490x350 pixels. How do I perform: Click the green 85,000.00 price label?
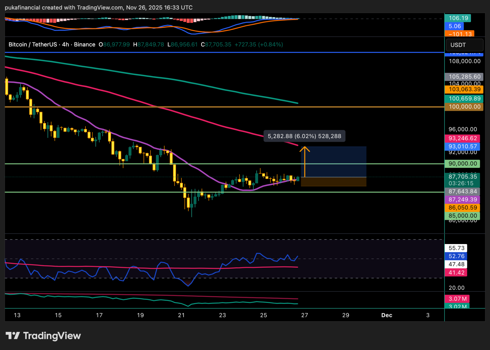click(x=462, y=216)
